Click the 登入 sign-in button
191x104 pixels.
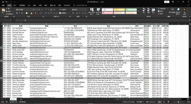[x=166, y=2]
